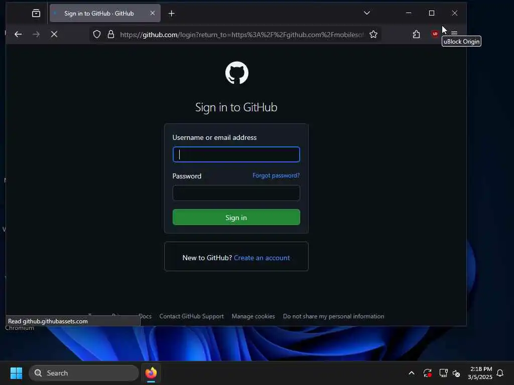This screenshot has width=514, height=385.
Task: Click the taskbar Search box
Action: 84,373
